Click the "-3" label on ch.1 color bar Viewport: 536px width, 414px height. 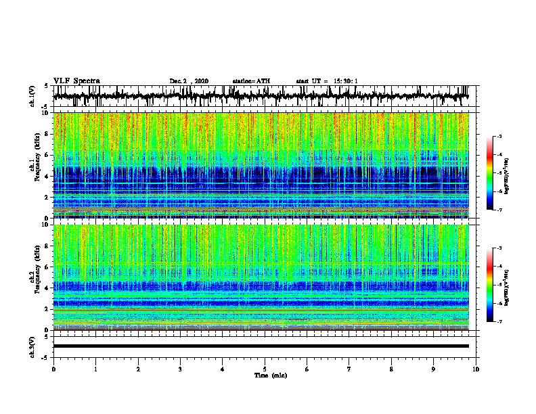click(499, 137)
